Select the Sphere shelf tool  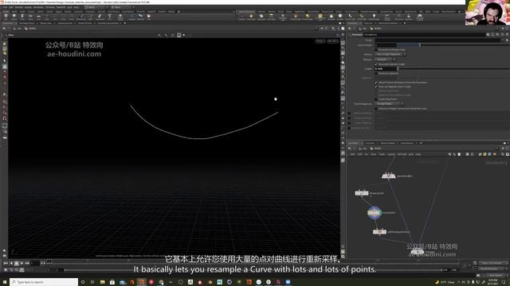click(14, 17)
